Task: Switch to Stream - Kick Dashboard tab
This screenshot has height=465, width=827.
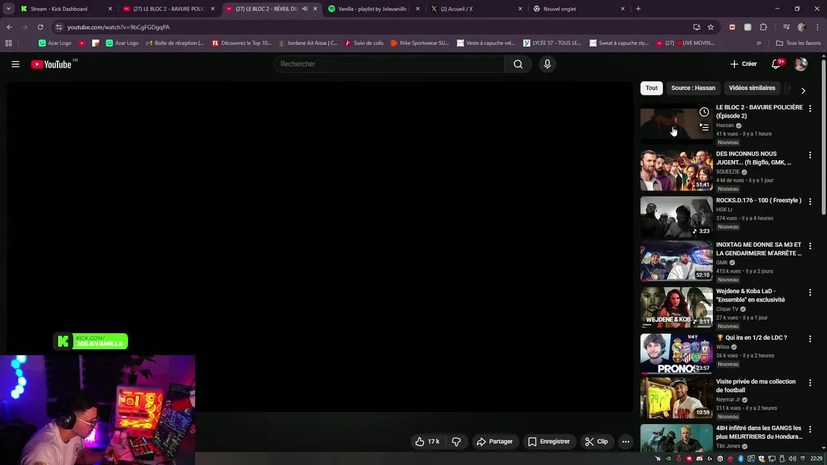Action: [66, 9]
